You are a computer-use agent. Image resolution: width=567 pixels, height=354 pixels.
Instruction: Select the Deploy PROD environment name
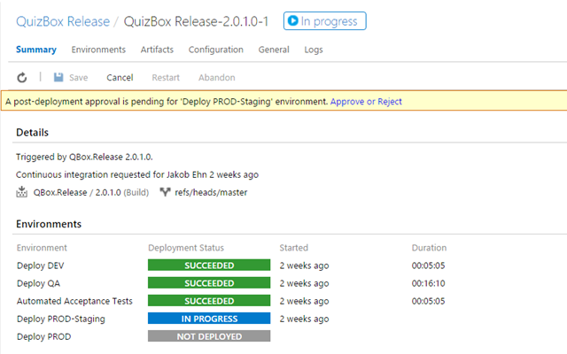pos(43,336)
